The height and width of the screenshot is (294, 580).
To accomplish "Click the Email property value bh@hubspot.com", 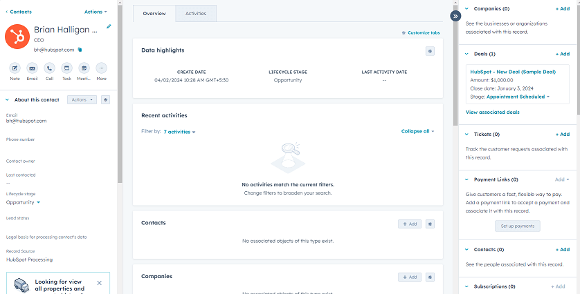I will 26,121.
